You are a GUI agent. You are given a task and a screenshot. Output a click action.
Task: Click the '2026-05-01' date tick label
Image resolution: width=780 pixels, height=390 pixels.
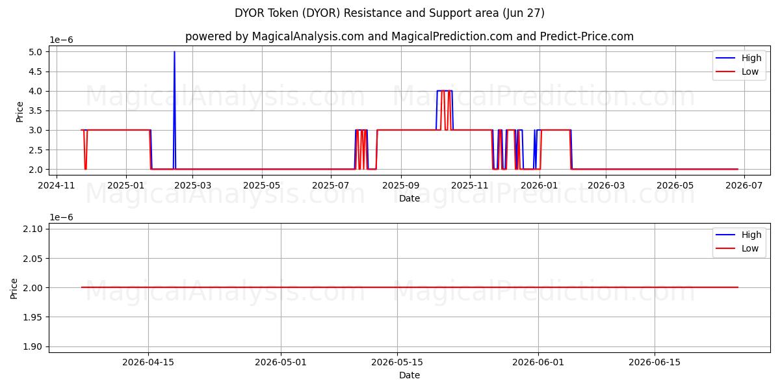(281, 363)
